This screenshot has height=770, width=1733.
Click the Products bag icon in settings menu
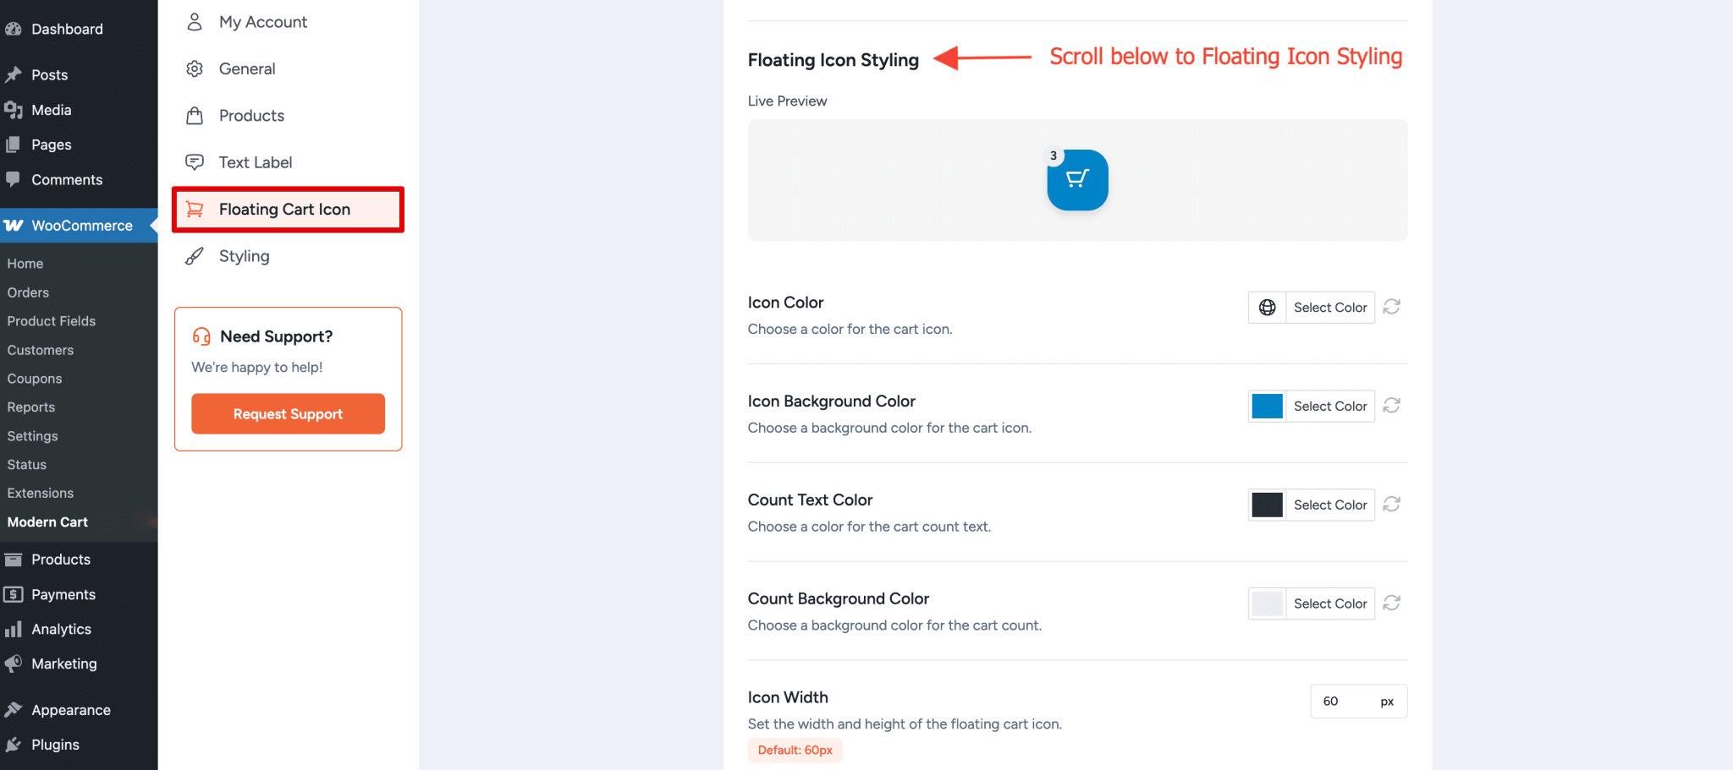click(195, 115)
